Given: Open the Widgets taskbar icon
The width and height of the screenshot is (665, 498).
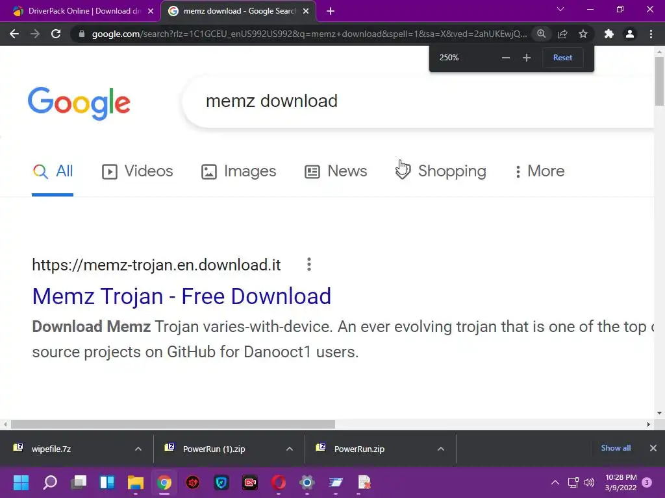Looking at the screenshot, I should click(107, 482).
